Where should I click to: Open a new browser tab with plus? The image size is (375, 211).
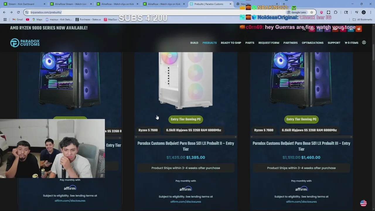284,4
